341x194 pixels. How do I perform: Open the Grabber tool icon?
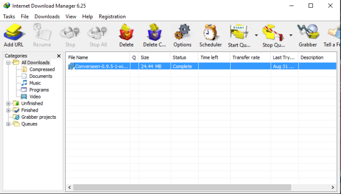click(308, 32)
